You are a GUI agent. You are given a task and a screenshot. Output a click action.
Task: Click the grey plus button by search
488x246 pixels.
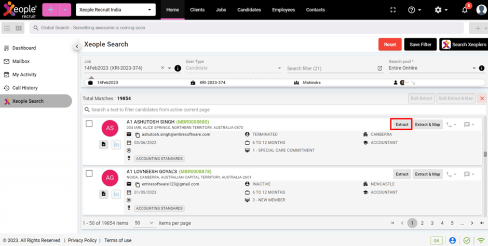point(478,29)
